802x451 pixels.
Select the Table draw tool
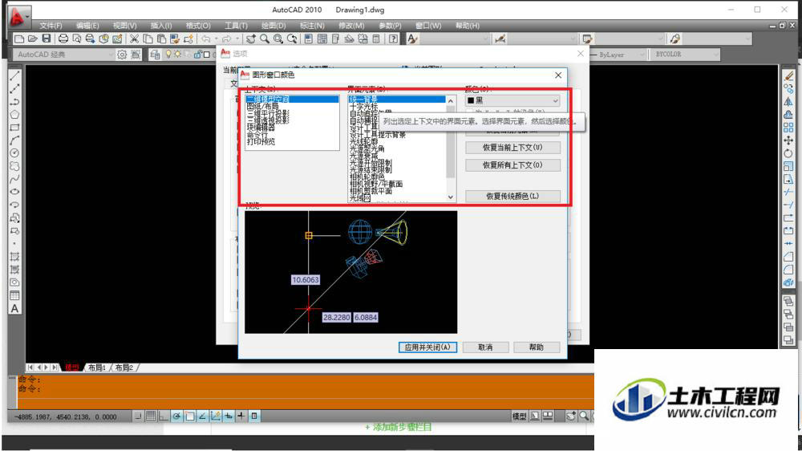click(x=14, y=295)
